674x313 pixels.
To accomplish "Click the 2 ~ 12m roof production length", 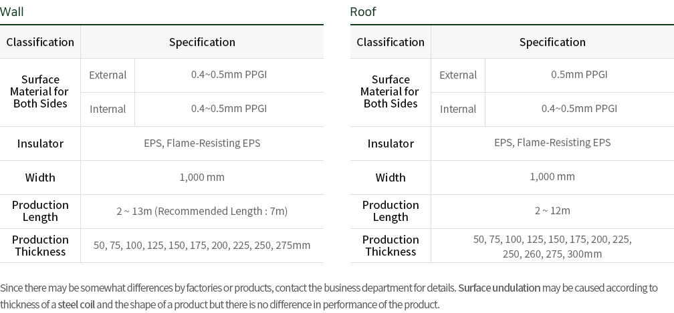I will (552, 211).
